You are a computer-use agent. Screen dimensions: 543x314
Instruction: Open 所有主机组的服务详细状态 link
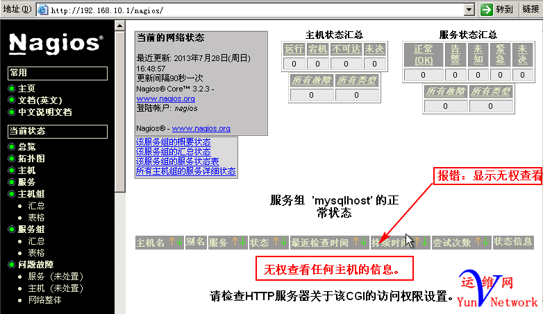click(x=185, y=171)
